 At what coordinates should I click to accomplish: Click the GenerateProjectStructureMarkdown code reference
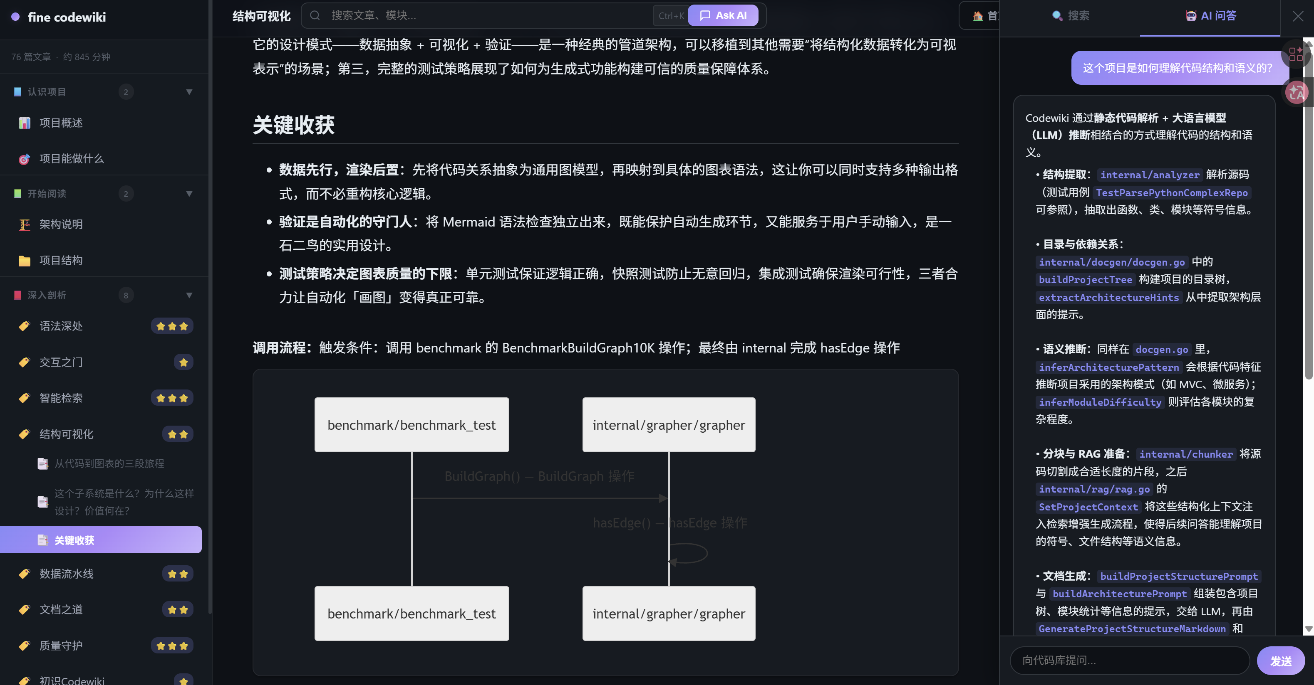point(1132,628)
